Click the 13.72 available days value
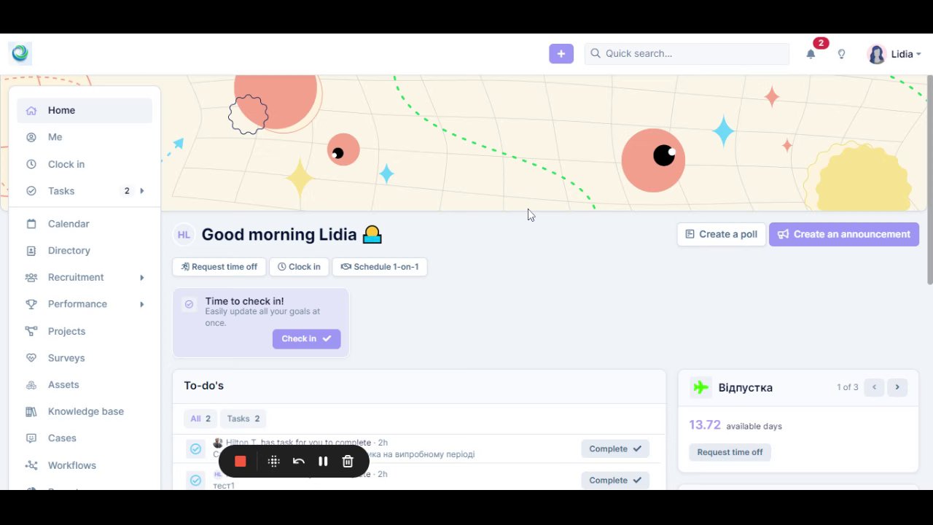 705,425
